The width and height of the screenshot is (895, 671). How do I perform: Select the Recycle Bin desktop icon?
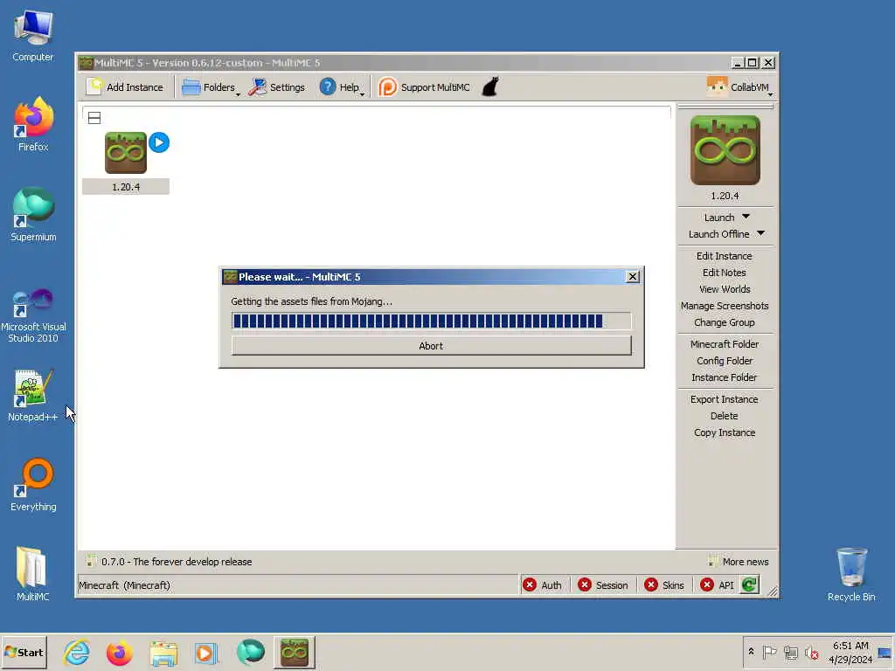point(851,575)
